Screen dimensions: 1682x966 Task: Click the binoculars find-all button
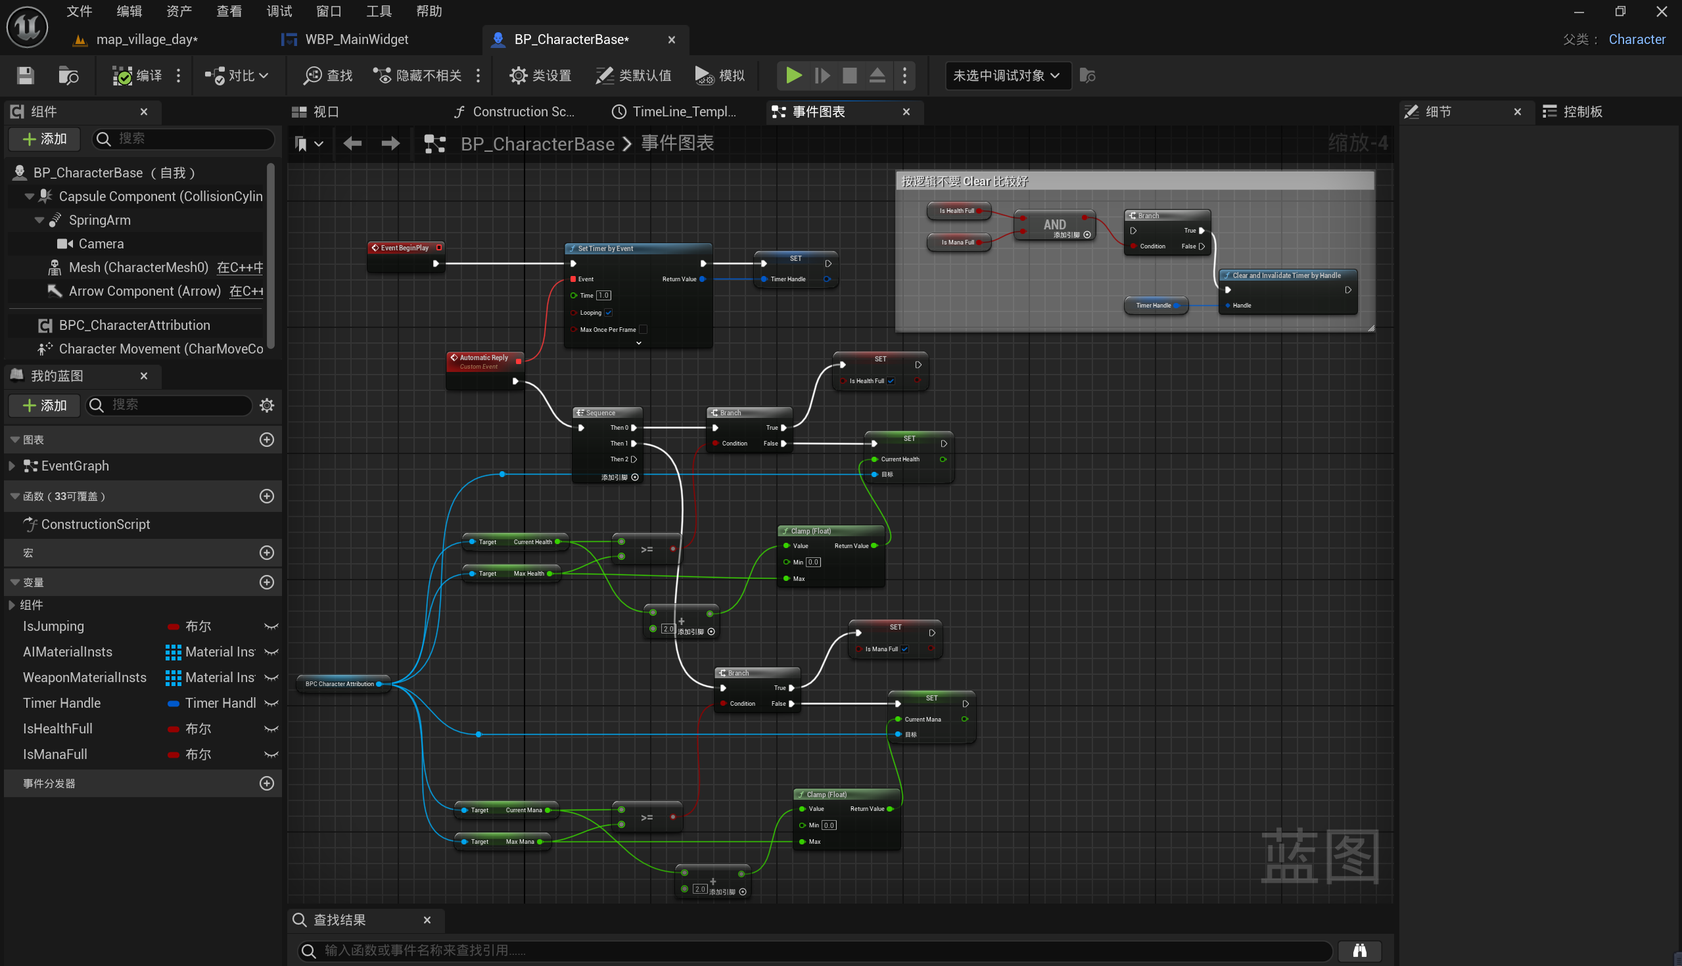click(1359, 950)
